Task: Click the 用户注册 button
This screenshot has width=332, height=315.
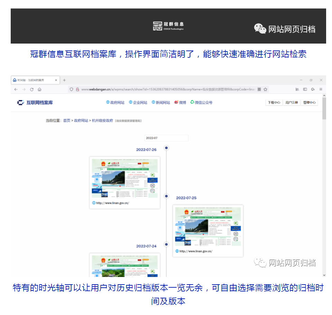Action: click(x=292, y=103)
